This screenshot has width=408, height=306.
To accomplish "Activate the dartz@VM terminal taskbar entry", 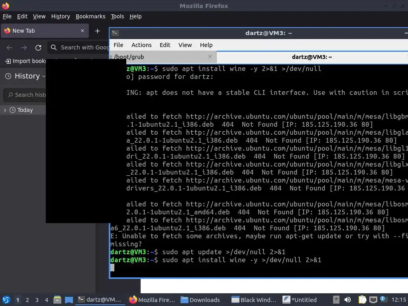I will click(99, 300).
